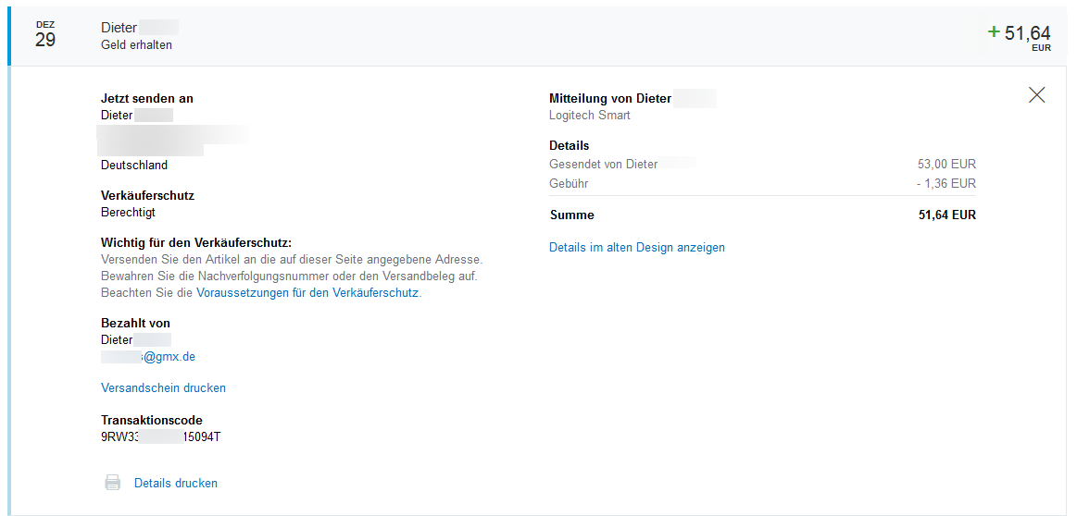Image resolution: width=1077 pixels, height=516 pixels.
Task: Close the transaction details panel with X
Action: (1036, 94)
